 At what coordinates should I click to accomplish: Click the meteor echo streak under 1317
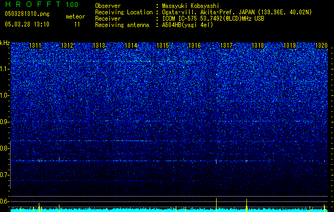click(216, 161)
